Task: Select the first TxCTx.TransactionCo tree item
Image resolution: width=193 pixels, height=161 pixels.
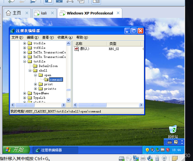Action: click(x=50, y=53)
